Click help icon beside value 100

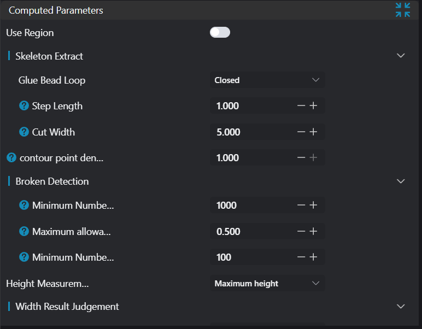[24, 257]
